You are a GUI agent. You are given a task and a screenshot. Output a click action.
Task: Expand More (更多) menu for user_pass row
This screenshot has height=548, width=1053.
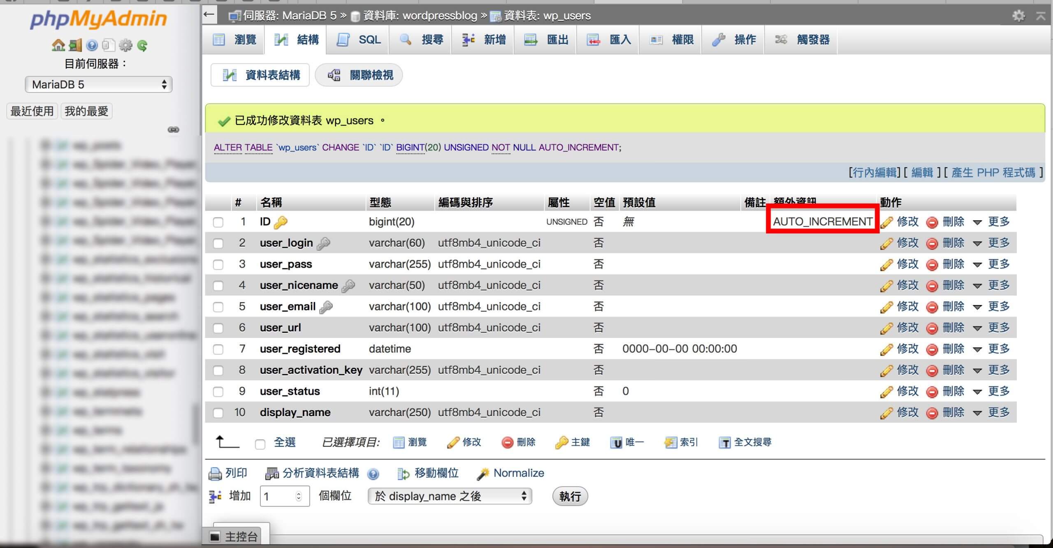coord(991,264)
